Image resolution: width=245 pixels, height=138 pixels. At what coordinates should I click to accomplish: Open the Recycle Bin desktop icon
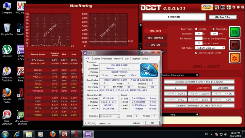(7, 29)
